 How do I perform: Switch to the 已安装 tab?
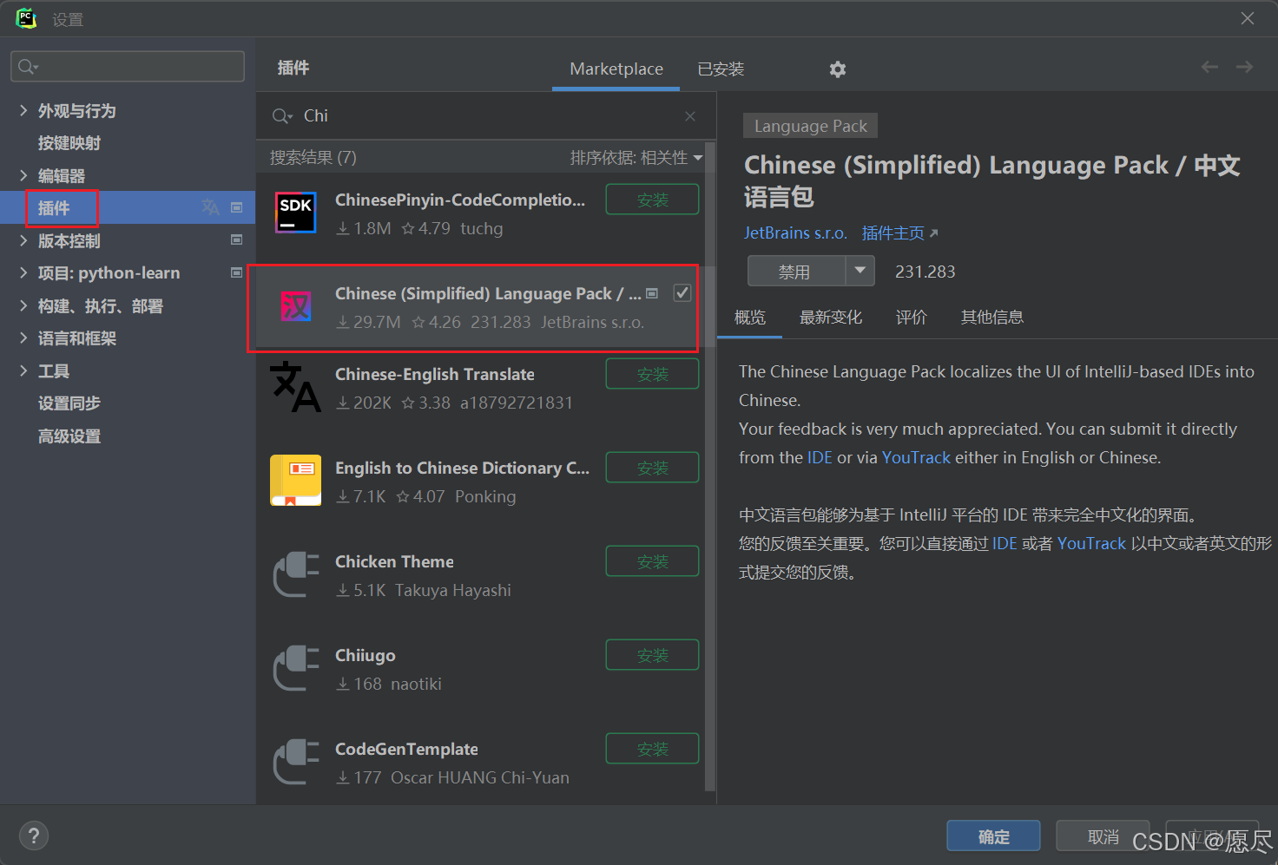pyautogui.click(x=721, y=69)
